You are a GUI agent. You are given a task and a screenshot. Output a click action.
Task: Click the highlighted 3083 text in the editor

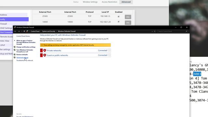pyautogui.click(x=197, y=74)
